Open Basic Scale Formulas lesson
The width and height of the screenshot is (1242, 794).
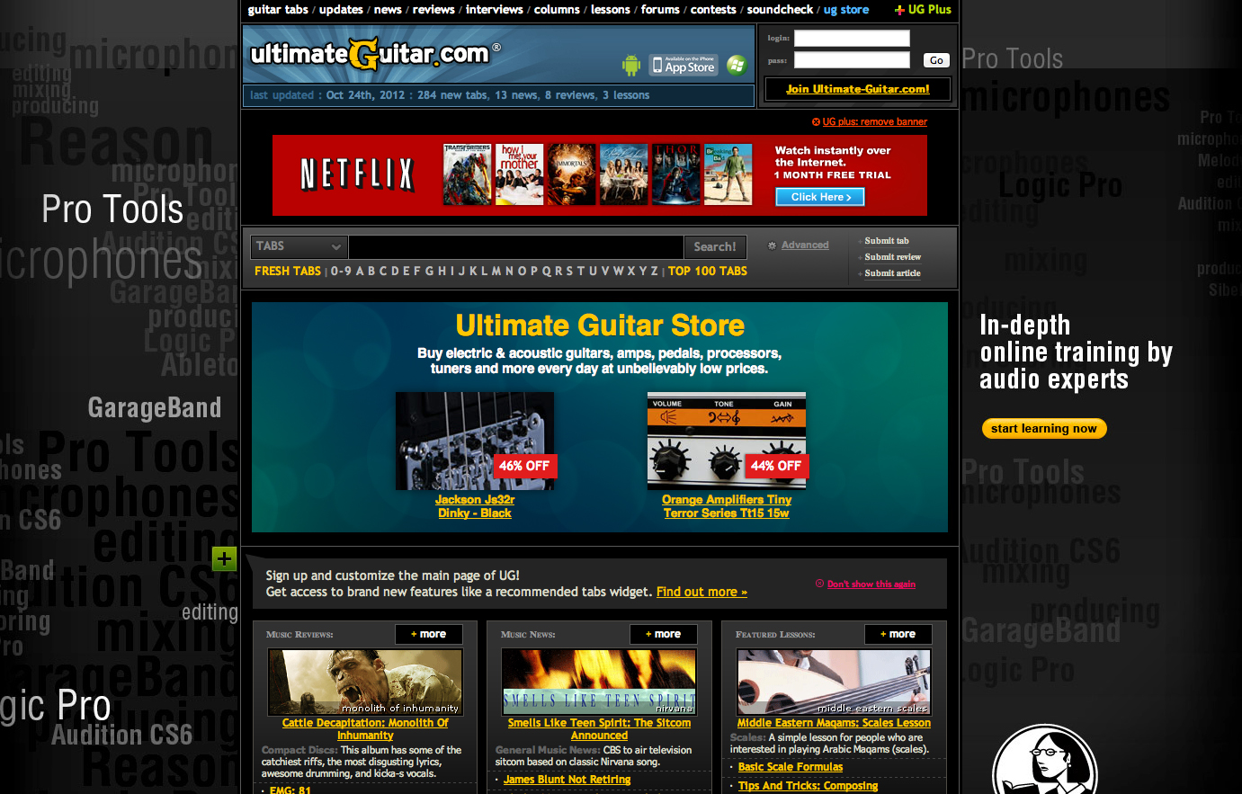pos(791,767)
